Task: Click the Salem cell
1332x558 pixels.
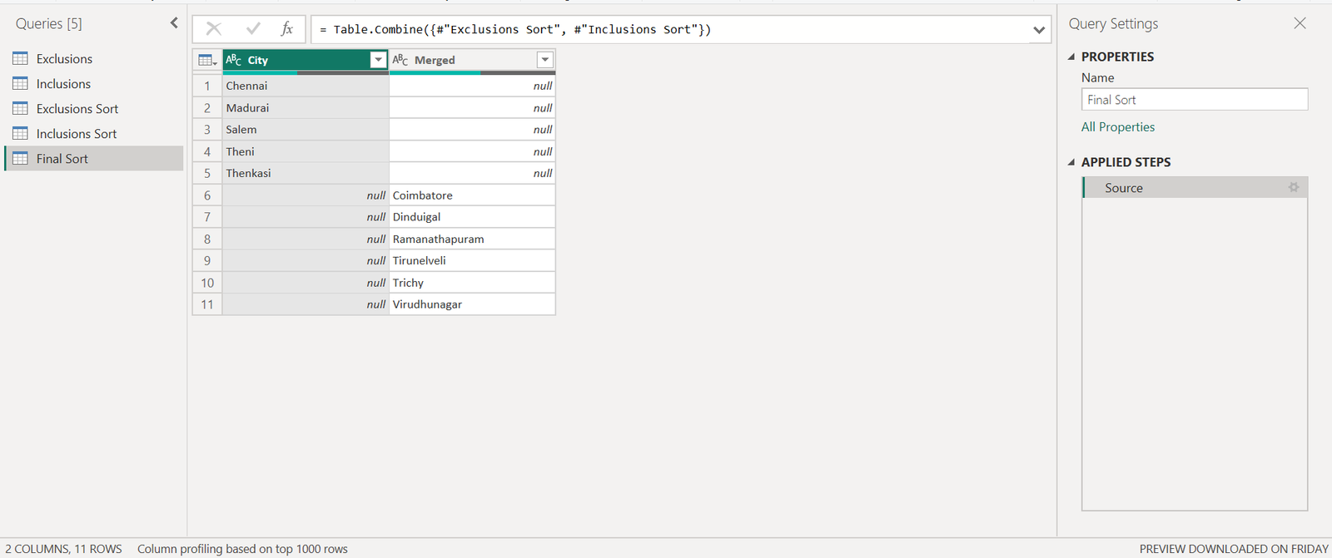Action: tap(306, 130)
